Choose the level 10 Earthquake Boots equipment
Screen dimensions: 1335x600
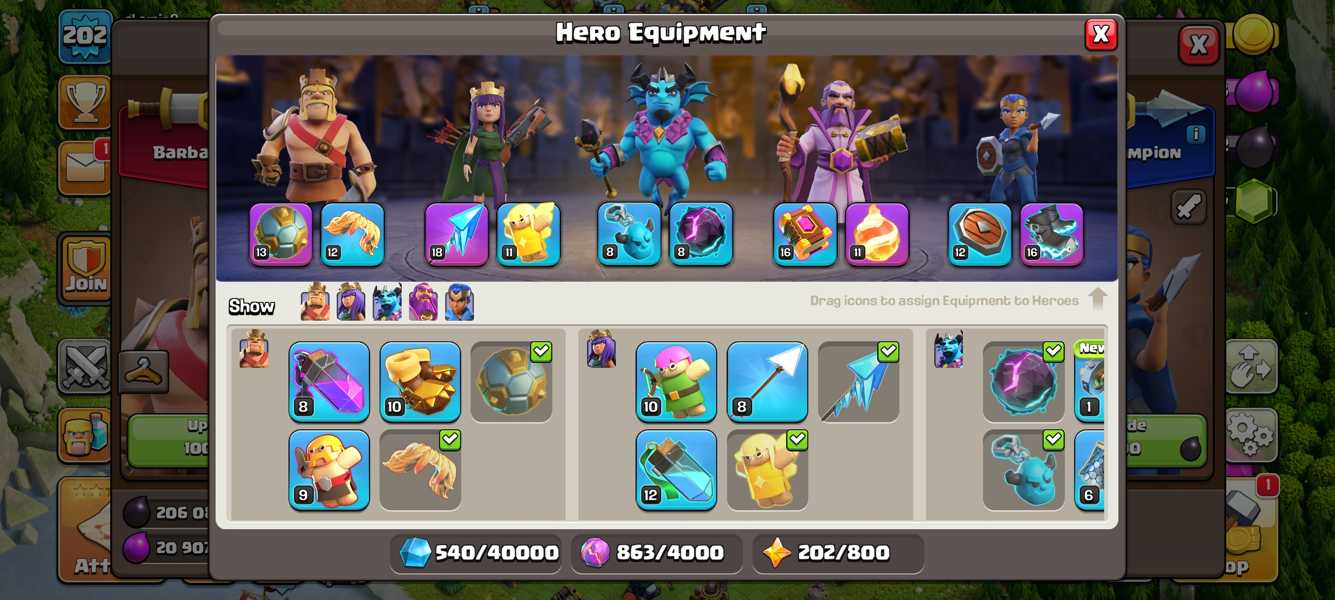(x=420, y=382)
